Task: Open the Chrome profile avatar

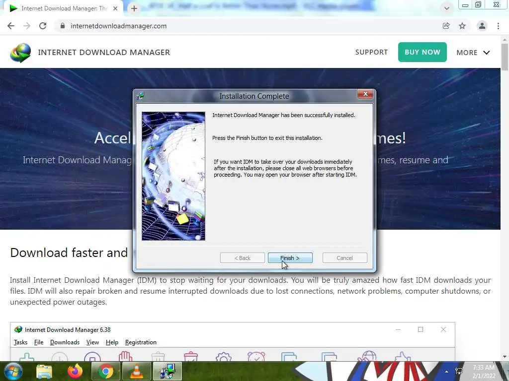Action: [x=482, y=26]
